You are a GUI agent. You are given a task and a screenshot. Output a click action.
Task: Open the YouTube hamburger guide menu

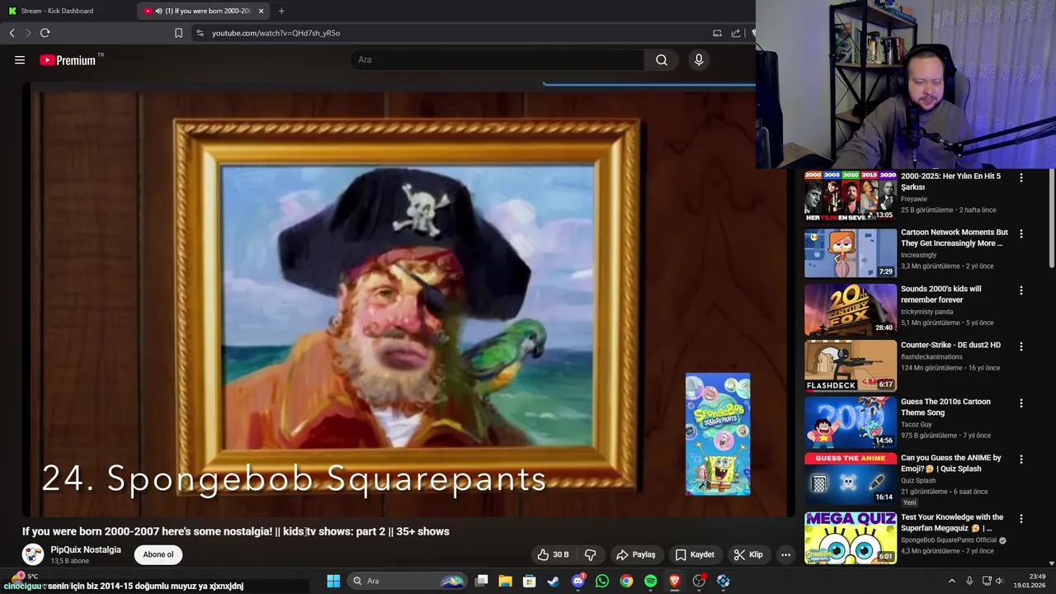[x=20, y=60]
